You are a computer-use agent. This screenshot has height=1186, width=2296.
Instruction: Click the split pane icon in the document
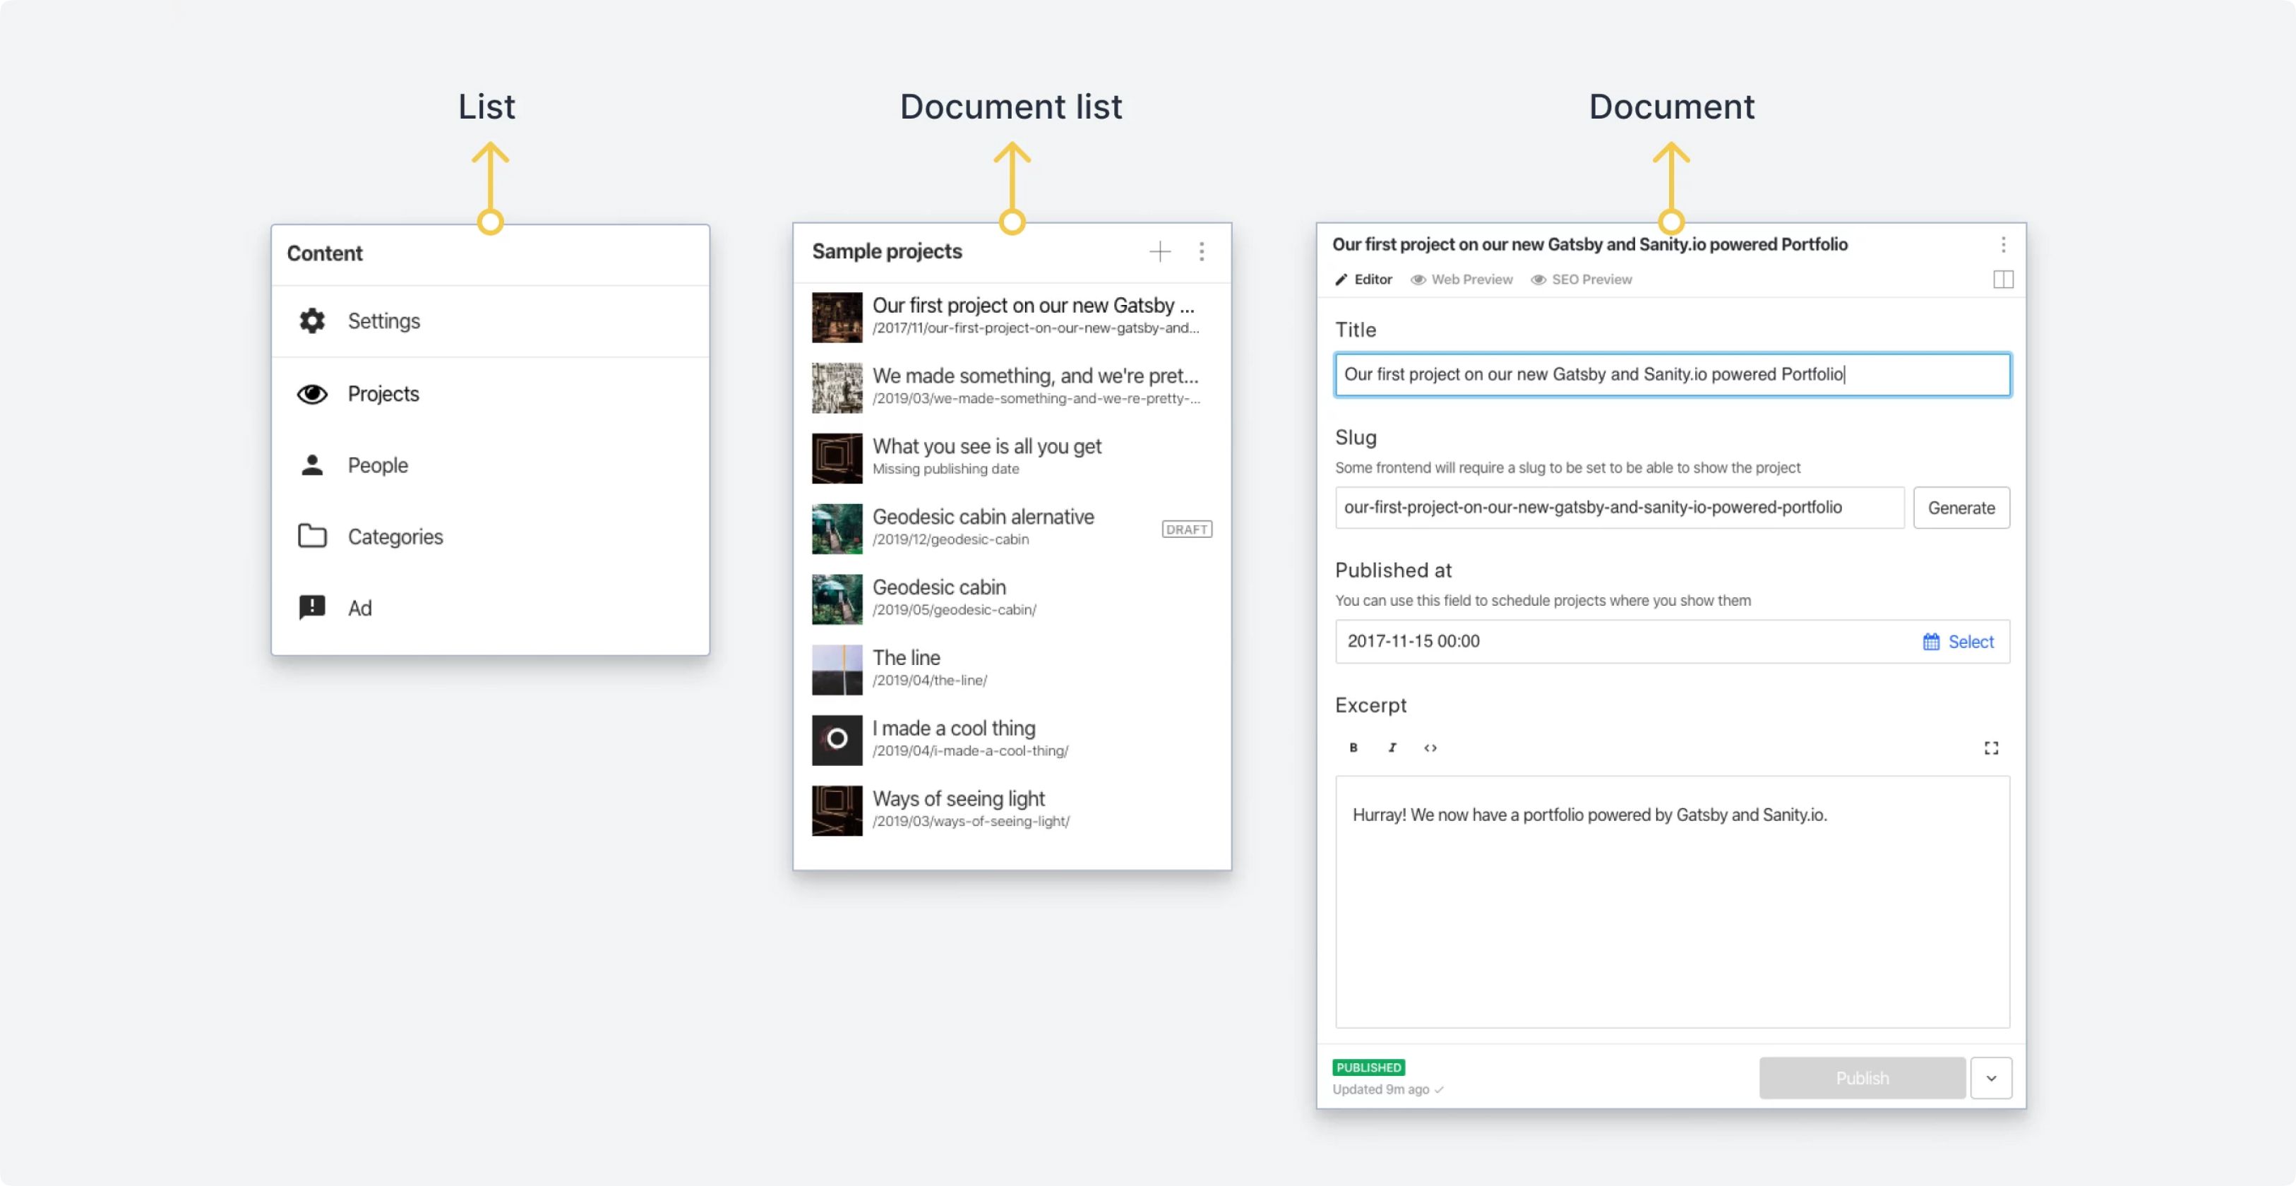click(2003, 280)
